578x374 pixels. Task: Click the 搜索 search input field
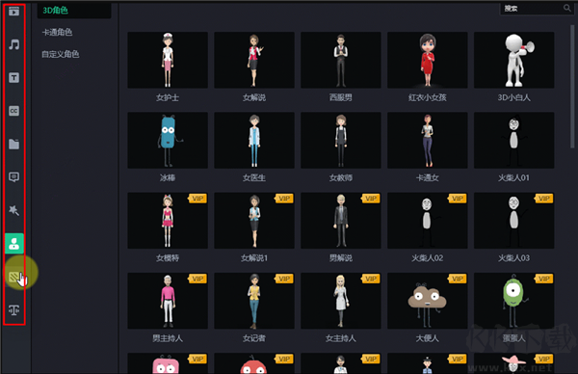(531, 8)
